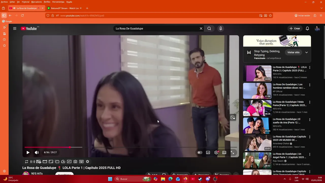325x183 pixels.
Task: Open the Mala Fama video title
Action: (x=290, y=103)
